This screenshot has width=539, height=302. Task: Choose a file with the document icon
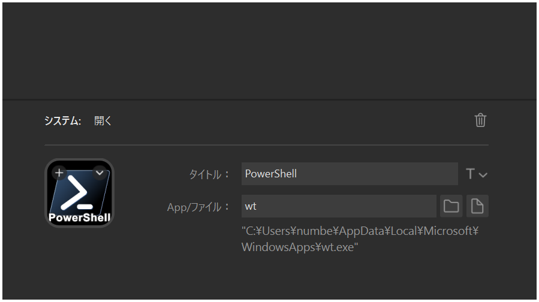(477, 206)
